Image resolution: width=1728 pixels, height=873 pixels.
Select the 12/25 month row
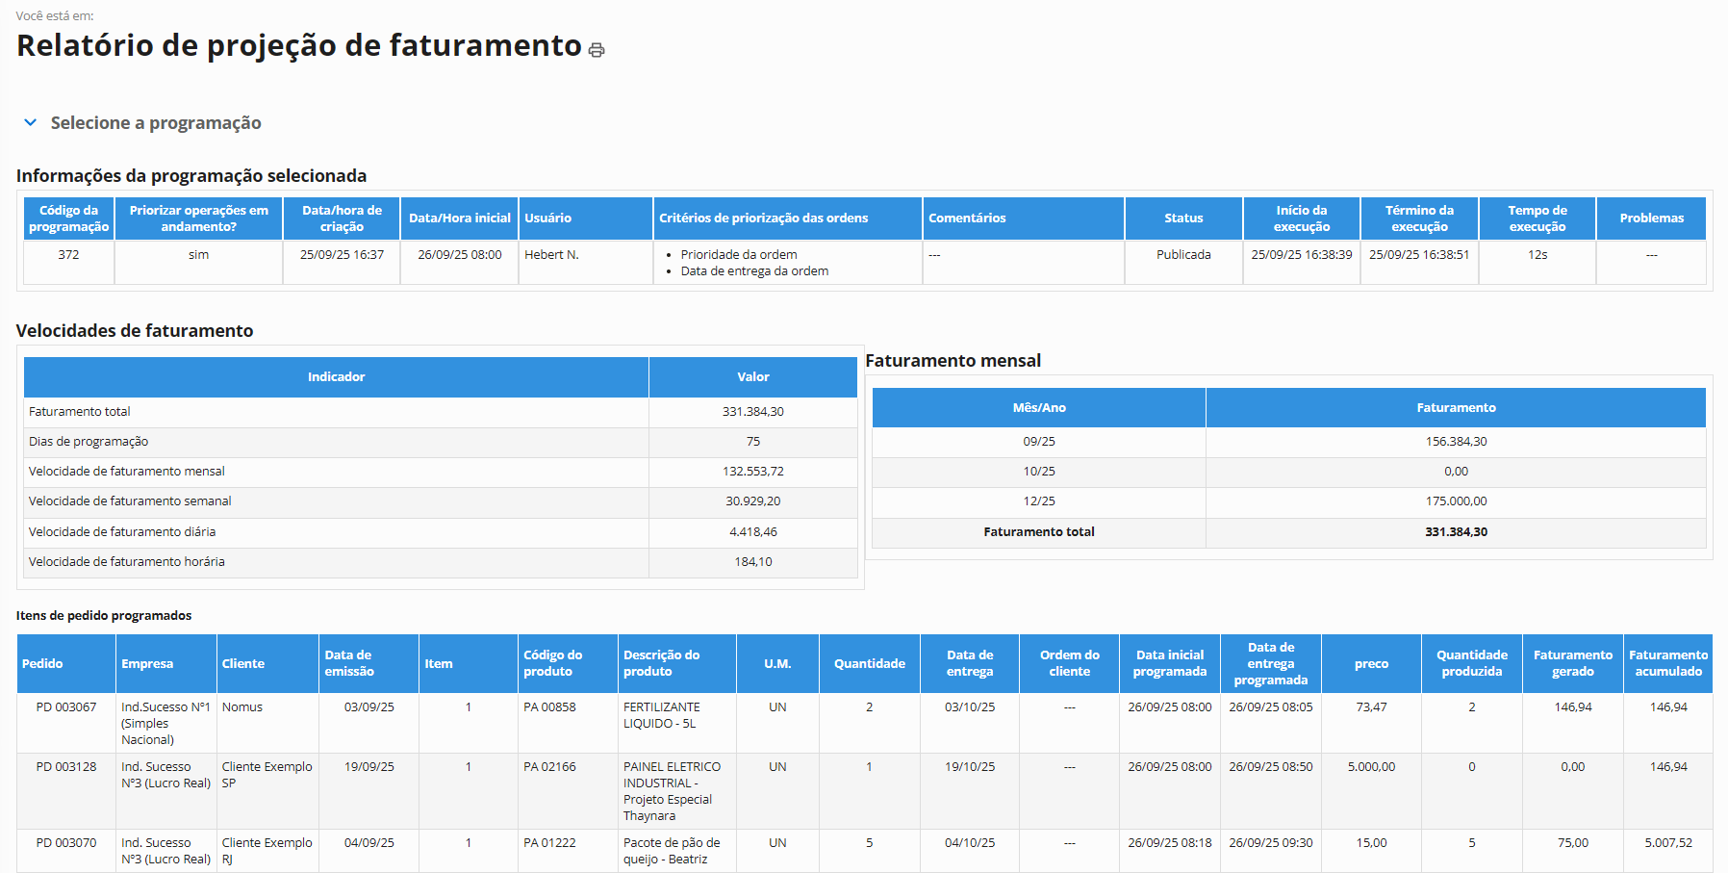tap(1038, 501)
